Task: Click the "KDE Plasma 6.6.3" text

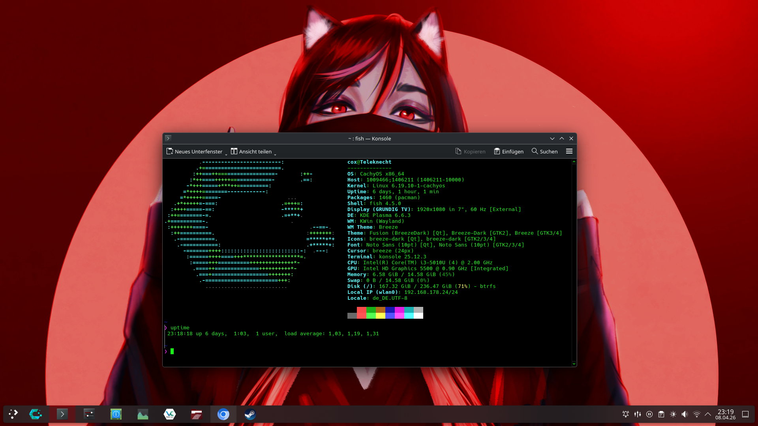Action: point(385,215)
